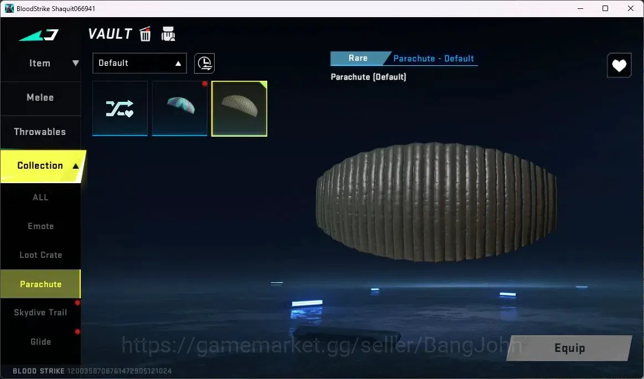644x379 pixels.
Task: Click the large parachute 3D preview
Action: [436, 201]
